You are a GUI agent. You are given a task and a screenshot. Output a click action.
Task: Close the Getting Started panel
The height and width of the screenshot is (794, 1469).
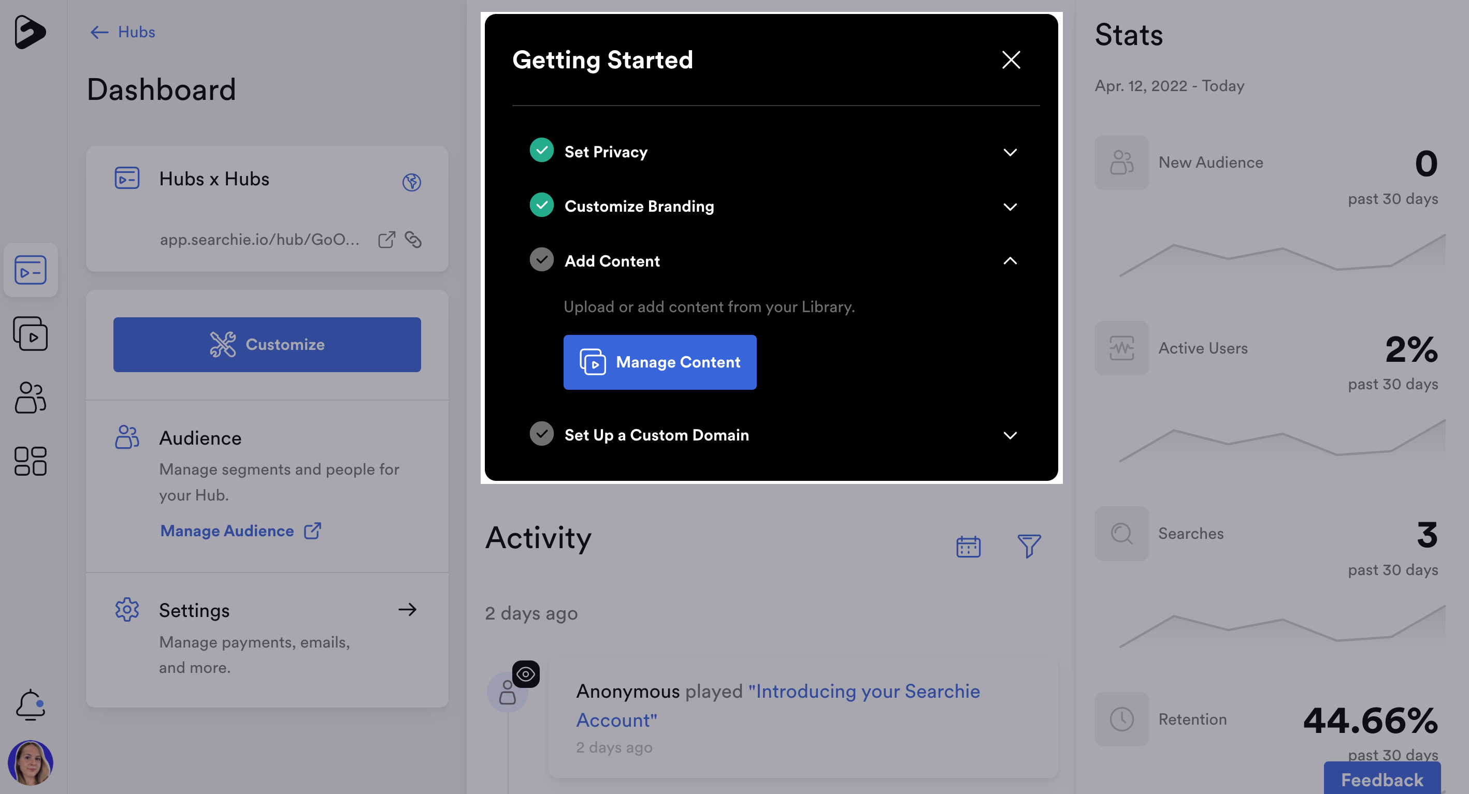(1011, 60)
